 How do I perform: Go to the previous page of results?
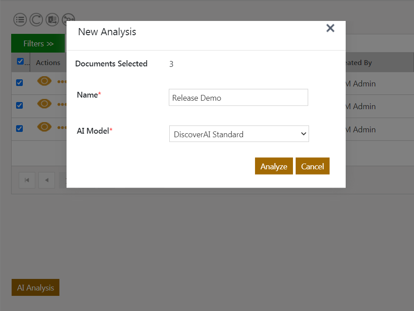[46, 180]
